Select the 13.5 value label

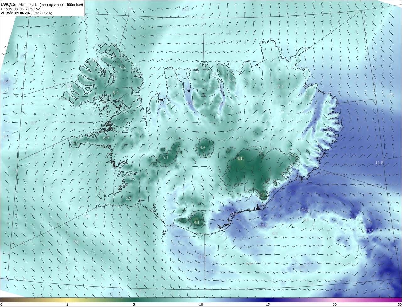306,209
